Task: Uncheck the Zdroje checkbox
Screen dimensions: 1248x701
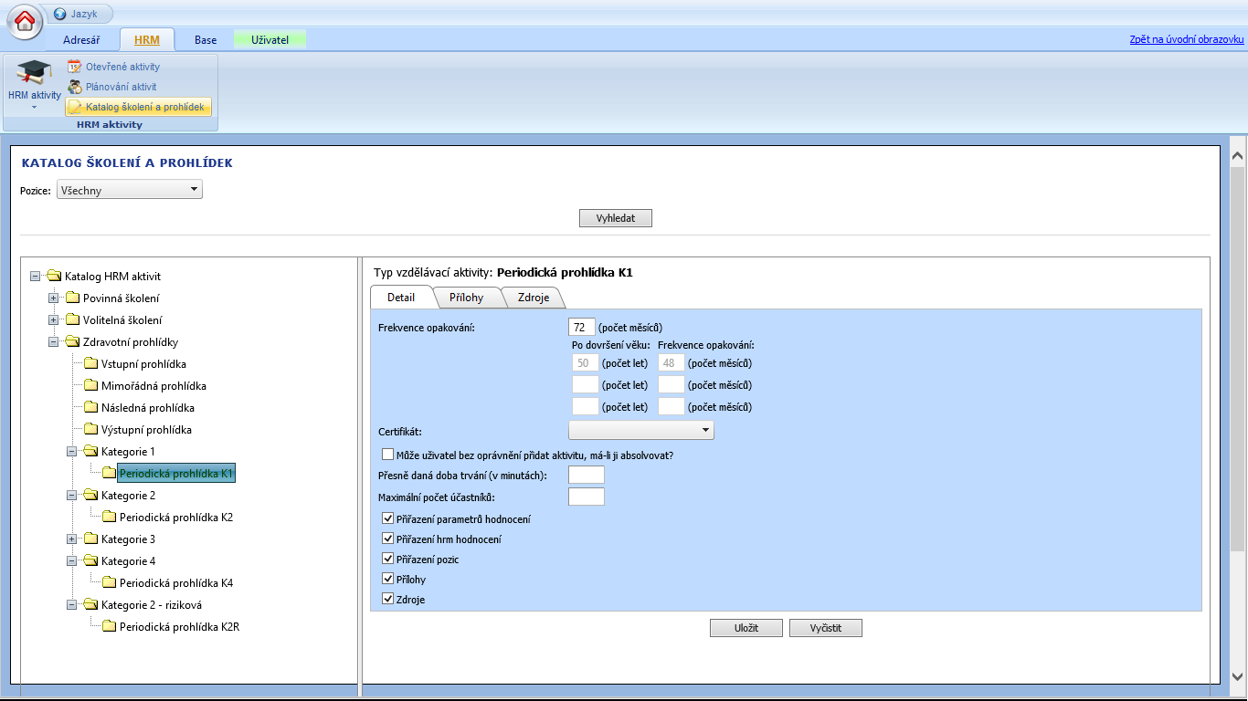Action: [388, 599]
